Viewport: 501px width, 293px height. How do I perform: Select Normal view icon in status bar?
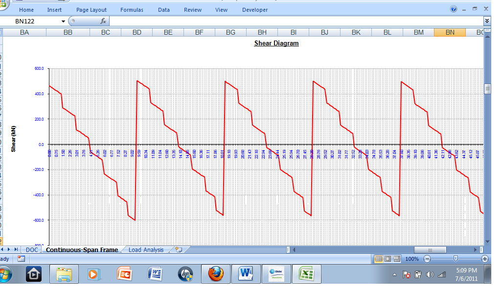coord(378,258)
